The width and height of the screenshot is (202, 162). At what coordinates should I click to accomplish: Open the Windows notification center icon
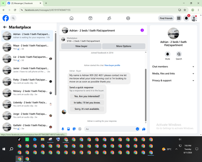197,149
